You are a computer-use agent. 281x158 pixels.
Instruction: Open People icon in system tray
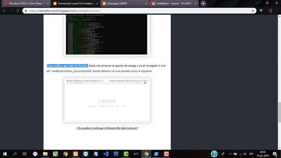[223, 154]
